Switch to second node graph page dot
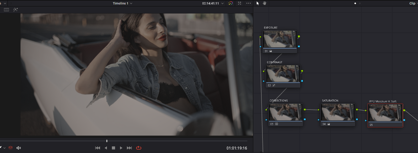Screen dimensions: 418x153 click(360, 3)
